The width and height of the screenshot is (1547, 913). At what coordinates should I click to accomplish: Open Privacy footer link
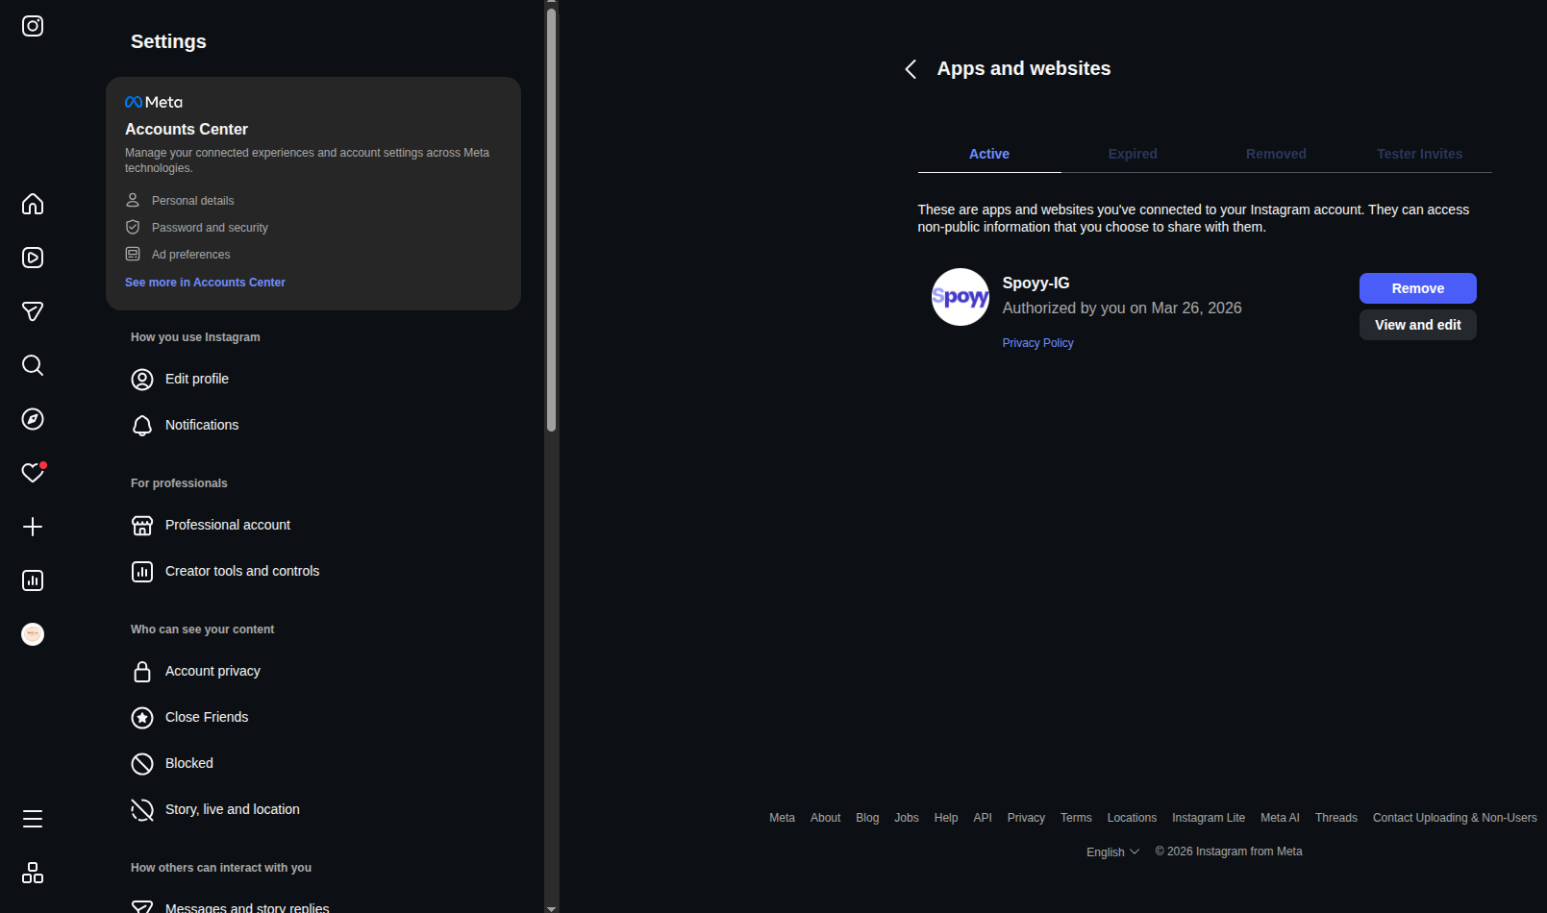click(x=1026, y=818)
